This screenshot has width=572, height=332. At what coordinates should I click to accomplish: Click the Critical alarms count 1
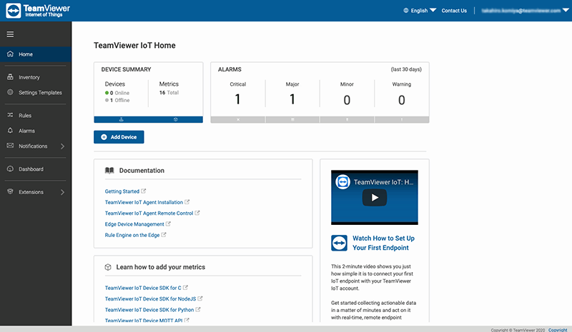point(238,99)
